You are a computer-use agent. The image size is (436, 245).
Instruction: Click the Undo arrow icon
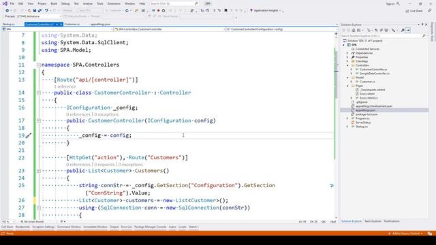tap(46, 11)
